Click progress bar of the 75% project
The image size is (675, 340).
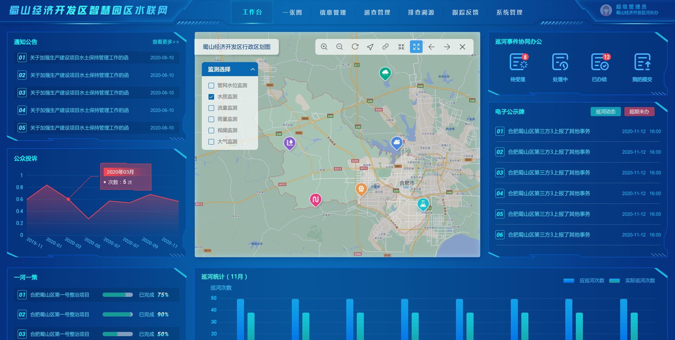118,295
